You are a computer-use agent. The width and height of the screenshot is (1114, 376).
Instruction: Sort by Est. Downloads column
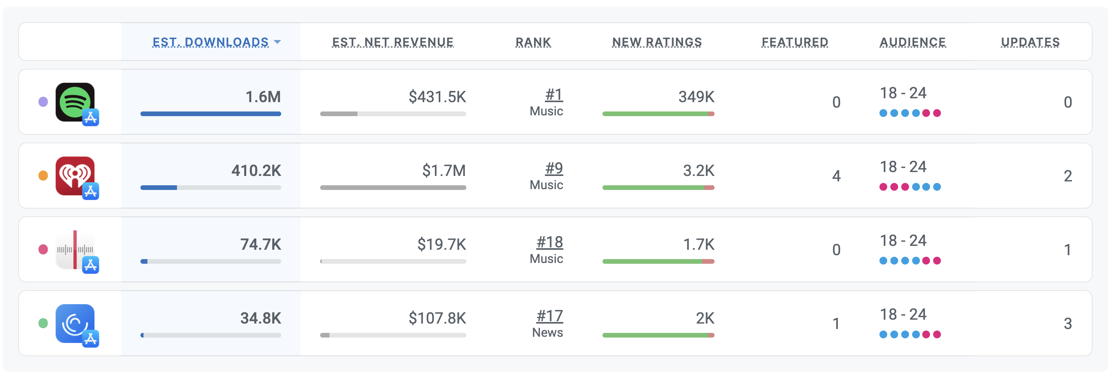pyautogui.click(x=210, y=42)
